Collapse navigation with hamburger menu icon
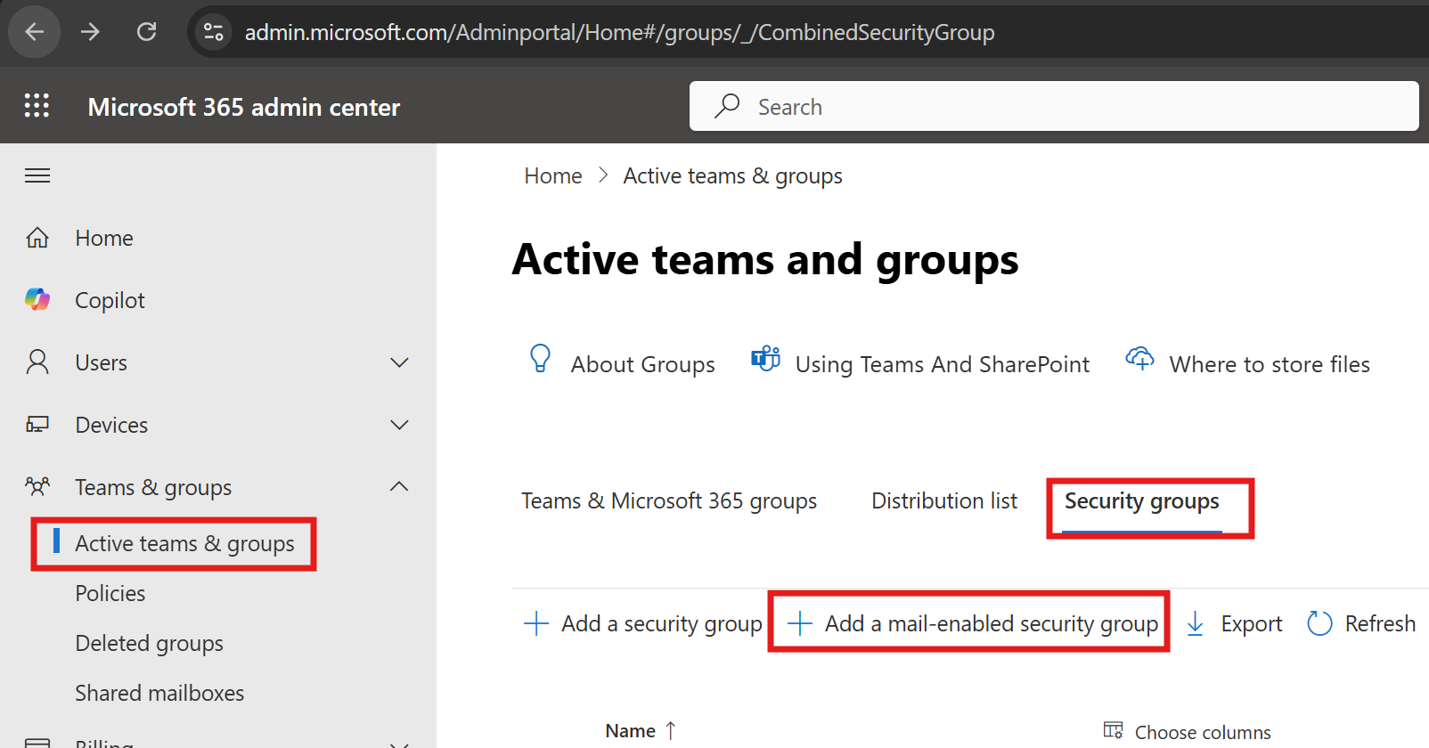Screen dimensions: 1429x748 [37, 175]
